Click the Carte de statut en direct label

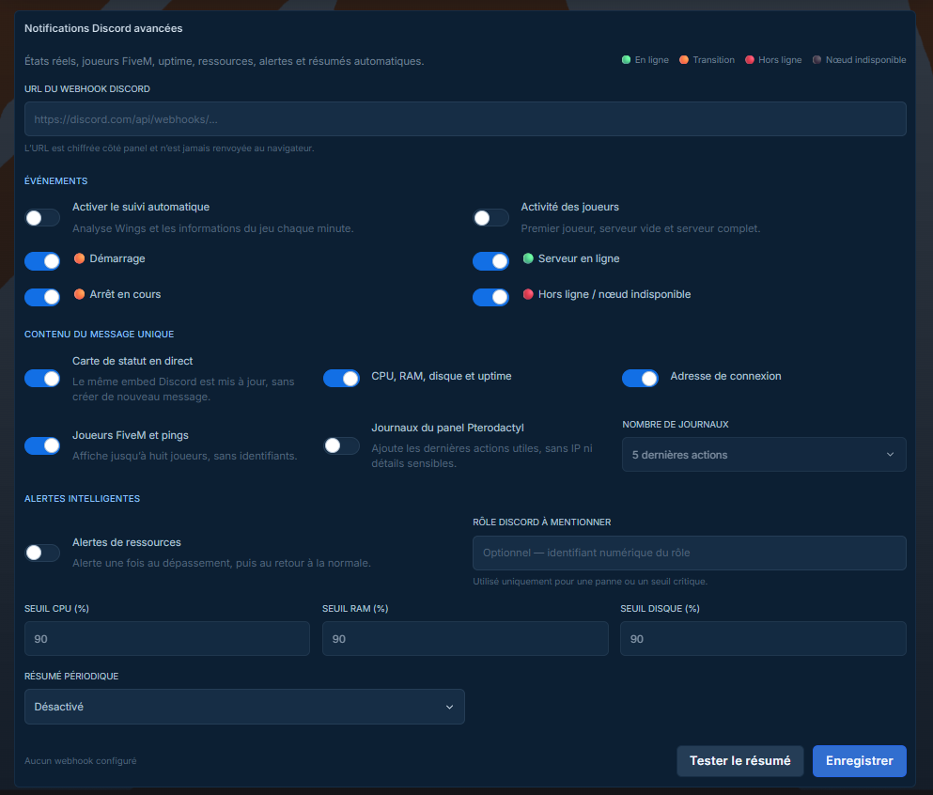pyautogui.click(x=132, y=361)
